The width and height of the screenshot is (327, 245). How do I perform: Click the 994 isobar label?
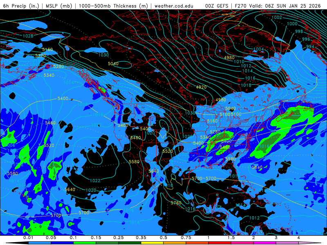coord(310,46)
